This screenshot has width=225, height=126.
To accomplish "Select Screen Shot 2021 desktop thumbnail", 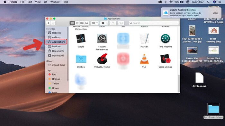I will 213,50.
